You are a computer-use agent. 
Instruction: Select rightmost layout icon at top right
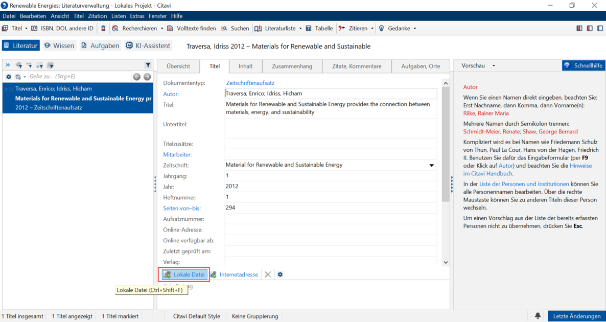(x=599, y=28)
